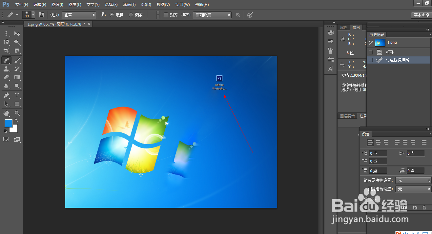Switch to the 图层复合 tab
The image size is (432, 234).
pyautogui.click(x=348, y=116)
